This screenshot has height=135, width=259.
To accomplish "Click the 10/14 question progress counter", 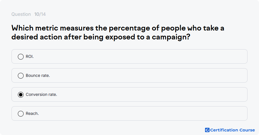I will click(40, 14).
